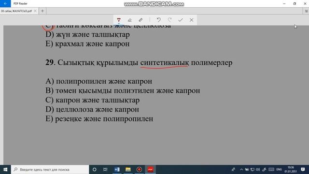Click the word полимерлер in question 29
This screenshot has height=174, width=309.
(211, 63)
